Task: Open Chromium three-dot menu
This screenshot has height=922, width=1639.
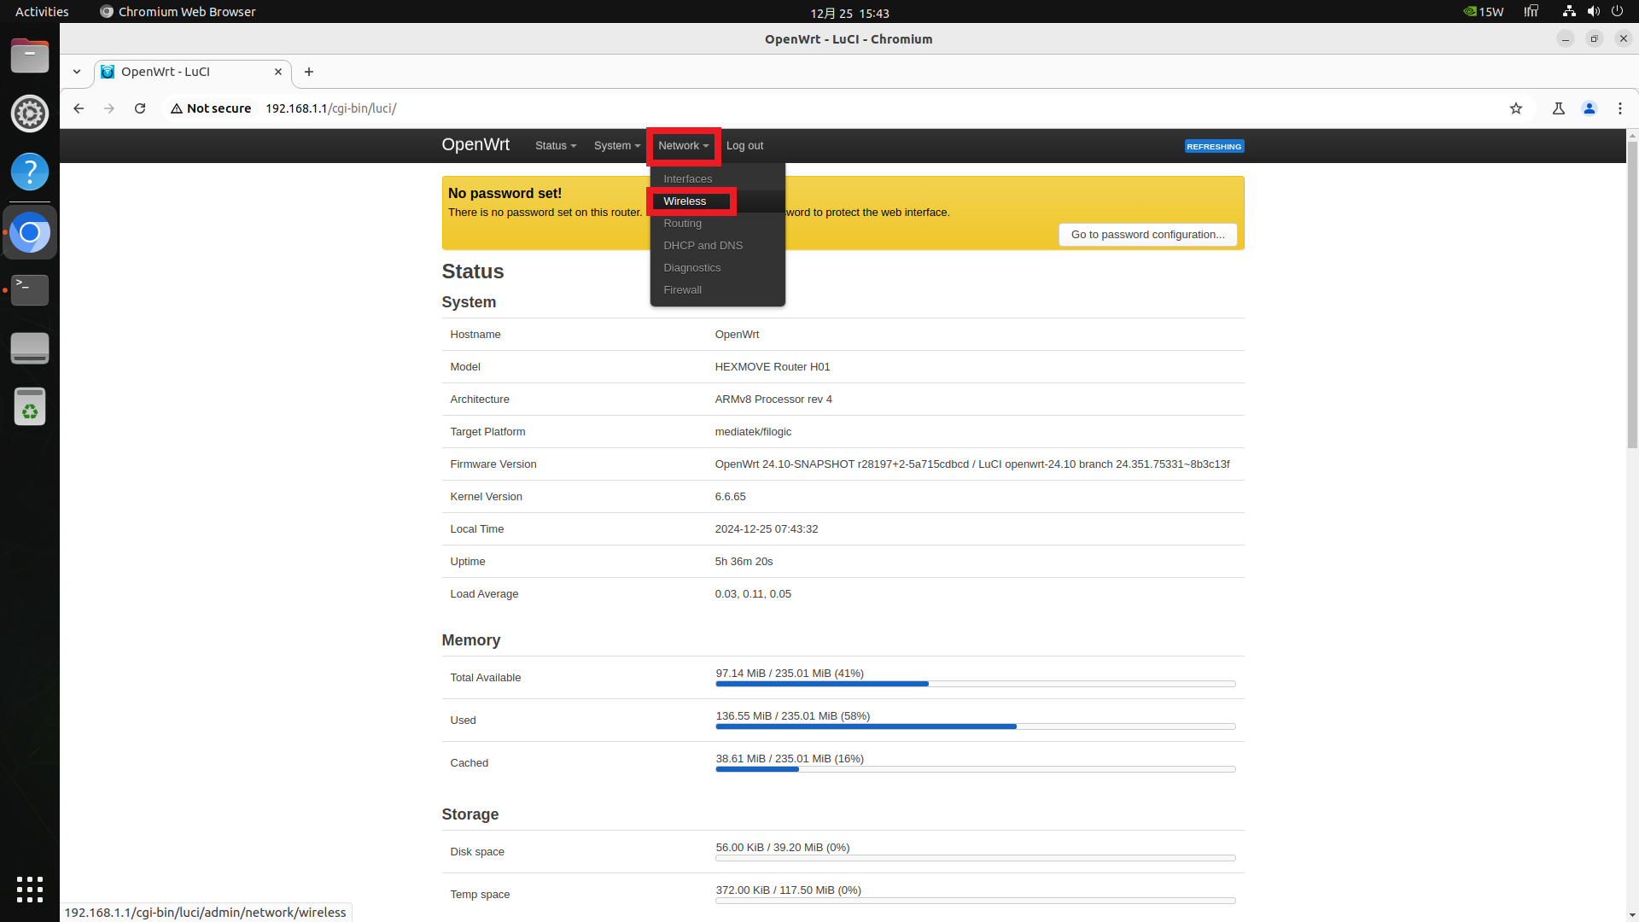Action: 1620,108
